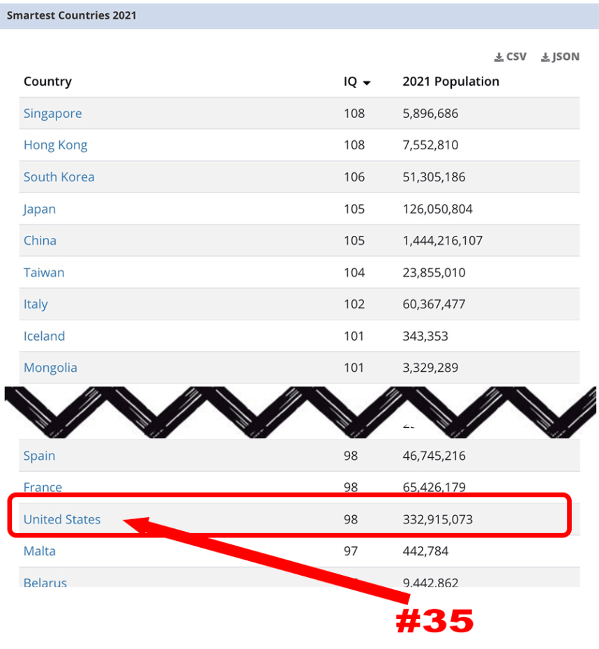Open the China country link
The width and height of the screenshot is (599, 649).
[40, 240]
